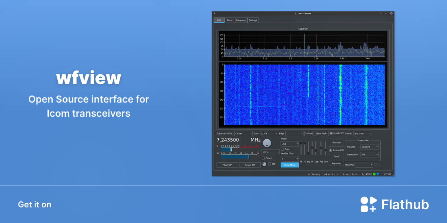Click the Power Off button
Screen dimensions: 447x223
pos(250,165)
